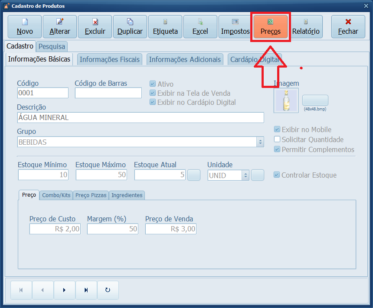
Task: Export using the Excel button
Action: (200, 27)
